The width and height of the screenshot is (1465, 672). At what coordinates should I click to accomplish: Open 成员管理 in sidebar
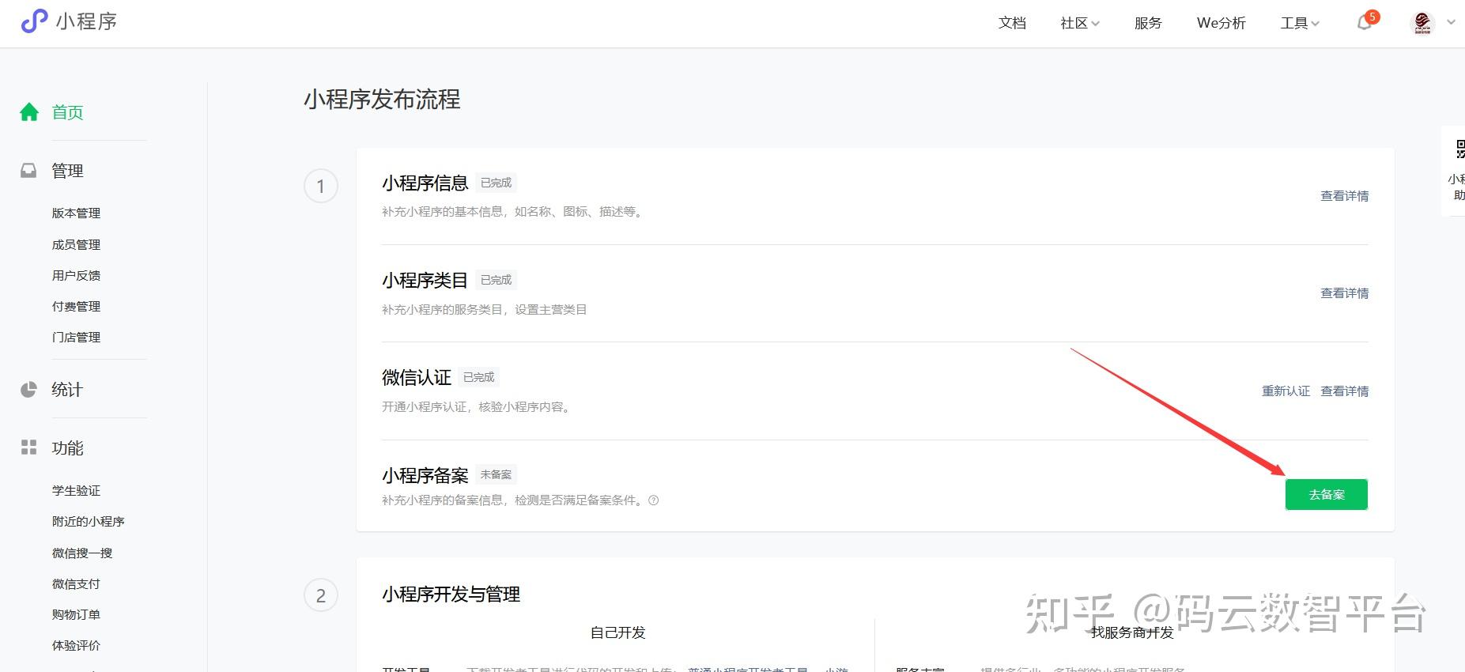[x=77, y=245]
